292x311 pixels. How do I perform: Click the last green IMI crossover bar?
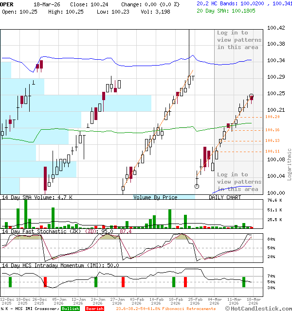coord(244,282)
